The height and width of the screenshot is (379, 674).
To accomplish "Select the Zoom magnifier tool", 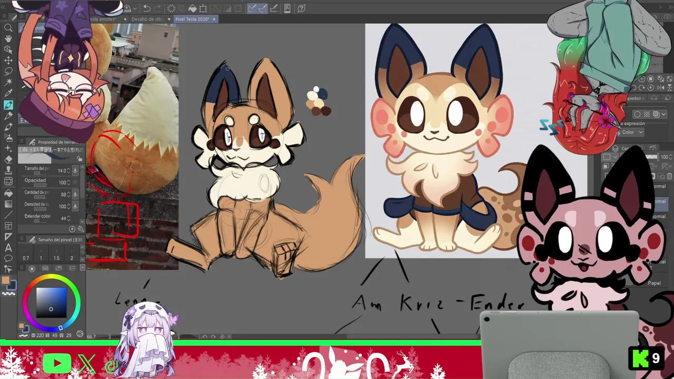I will 8,27.
